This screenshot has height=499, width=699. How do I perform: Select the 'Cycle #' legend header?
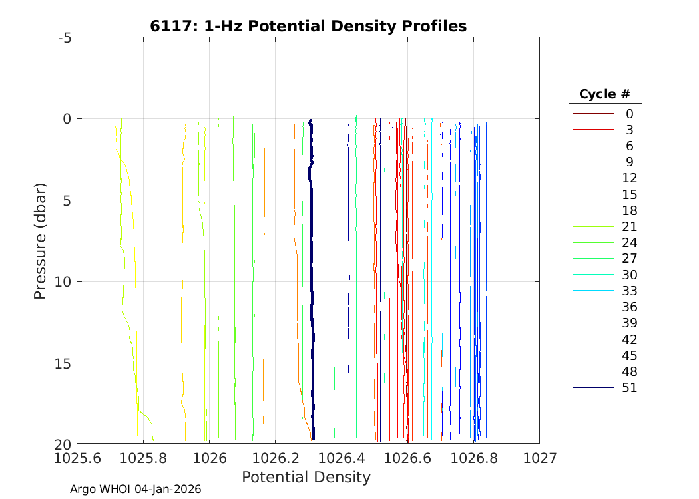(604, 94)
